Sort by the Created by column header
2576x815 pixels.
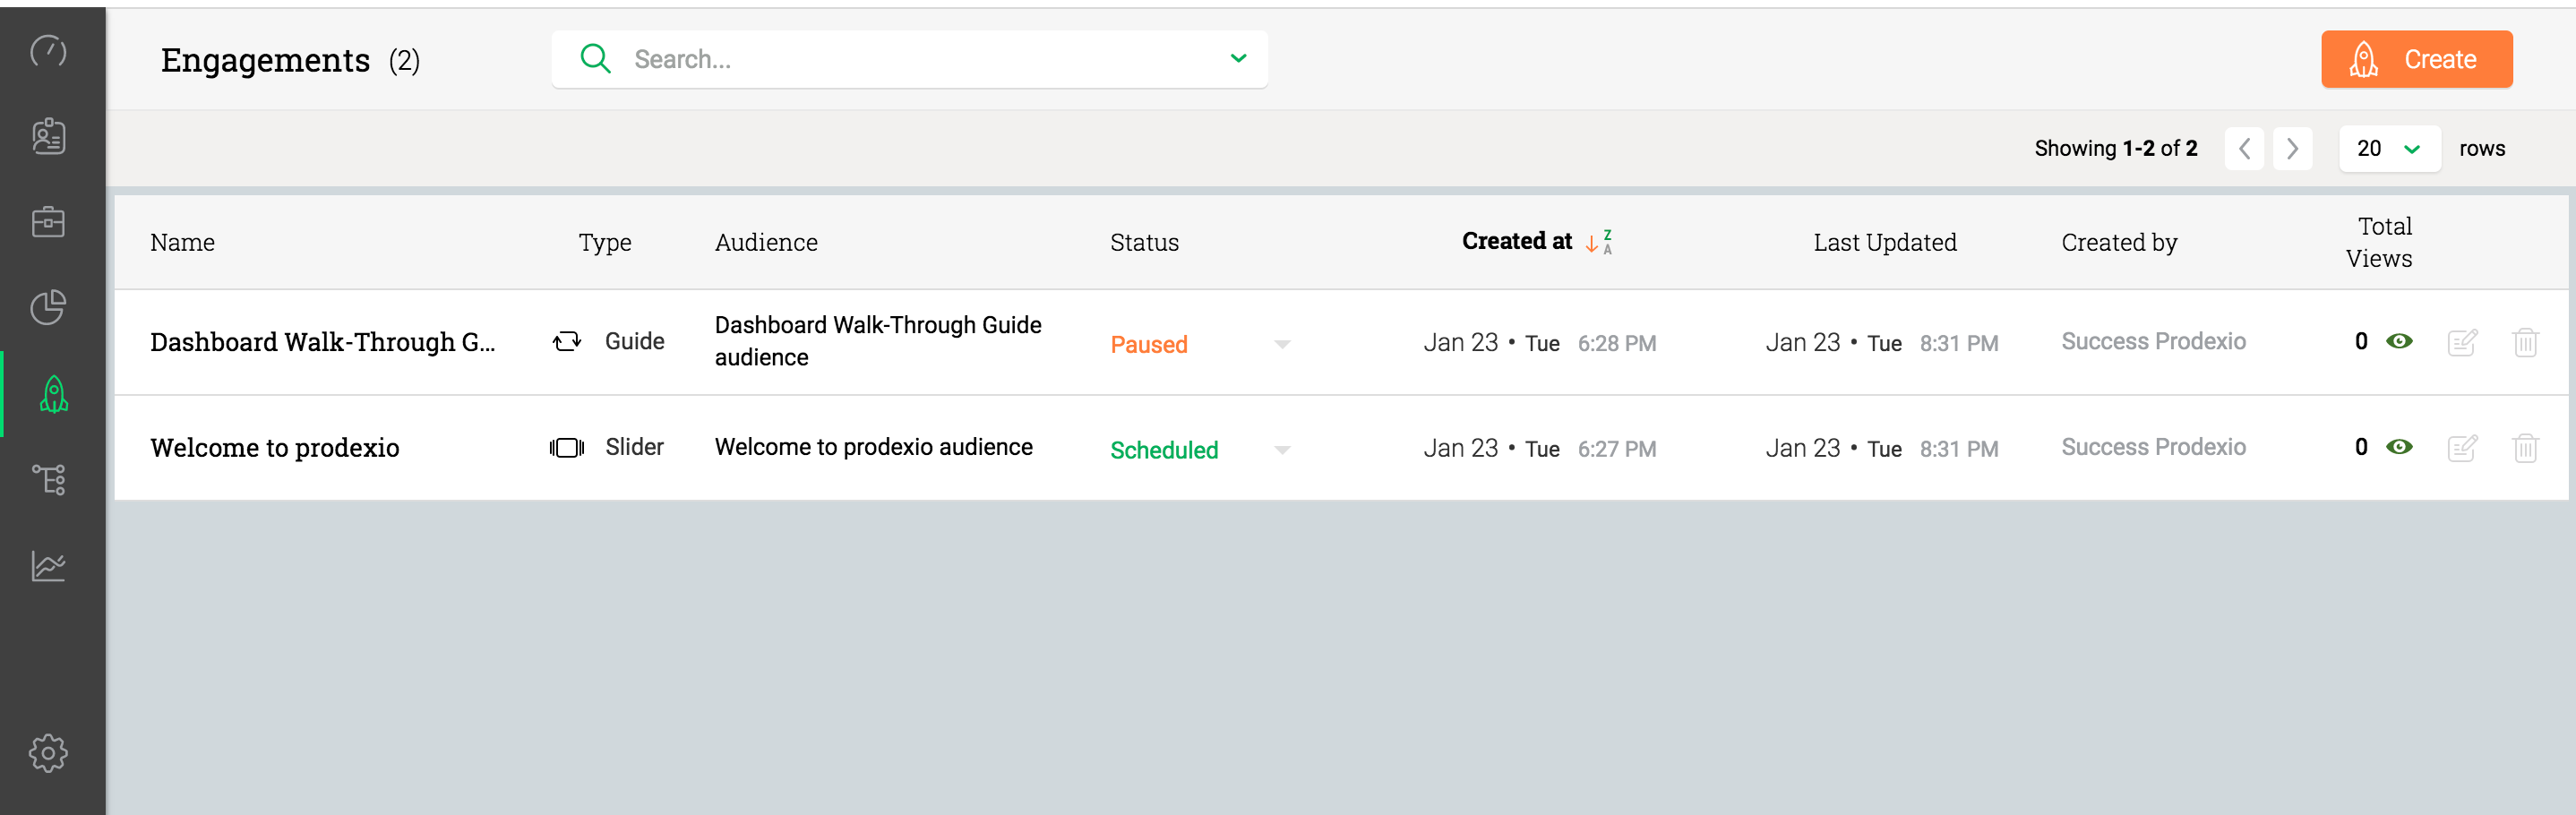(2119, 242)
